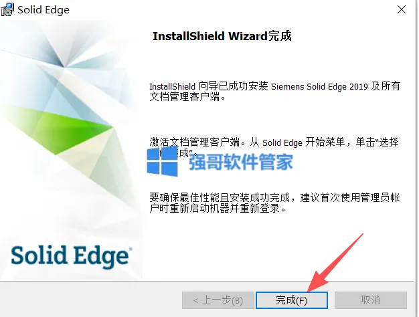The height and width of the screenshot is (317, 419).
Task: Click the InstallShield Wizard完成 heading
Action: pos(222,36)
